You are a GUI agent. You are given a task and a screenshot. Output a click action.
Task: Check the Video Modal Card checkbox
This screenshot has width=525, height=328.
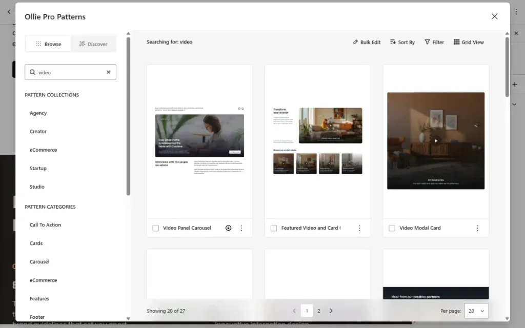click(x=392, y=228)
